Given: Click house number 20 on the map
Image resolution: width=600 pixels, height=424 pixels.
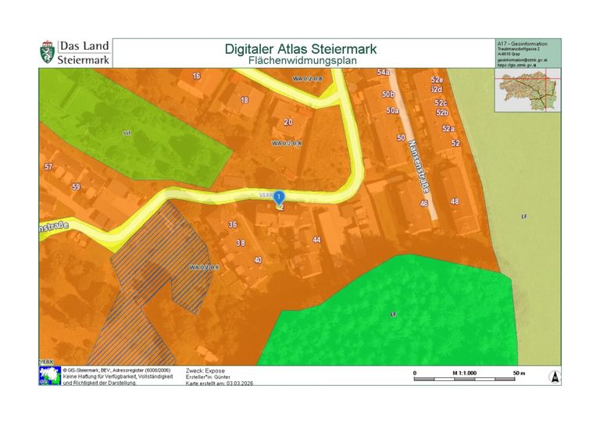Looking at the screenshot, I should tap(288, 122).
